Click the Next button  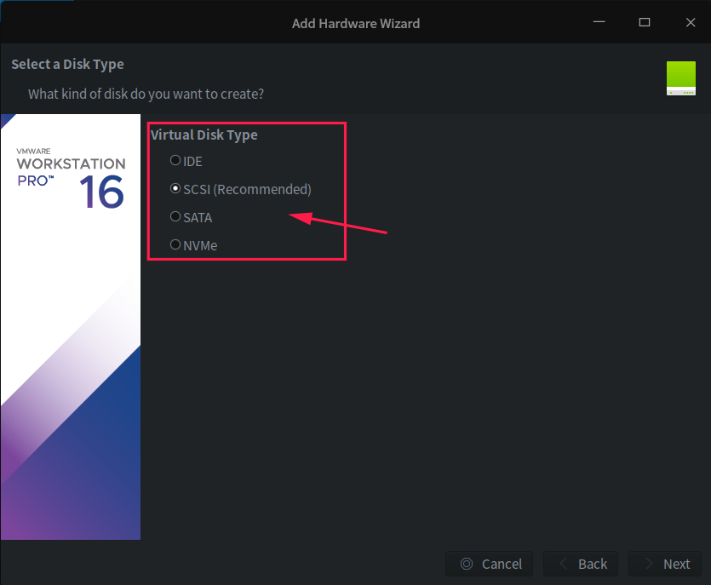coord(665,564)
